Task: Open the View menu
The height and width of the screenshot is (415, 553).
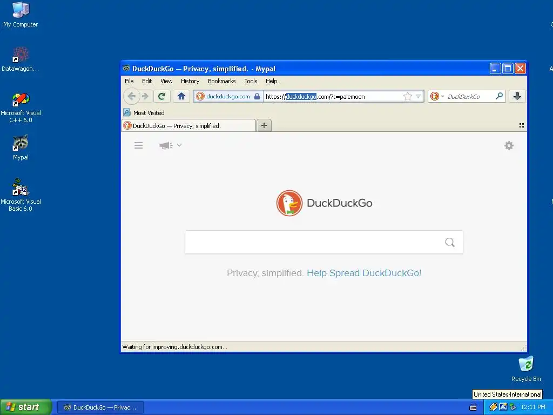Action: click(166, 81)
